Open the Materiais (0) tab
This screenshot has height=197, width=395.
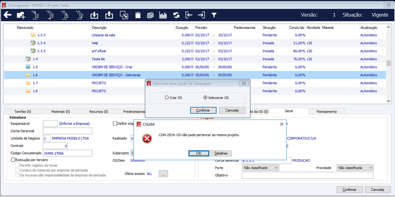pos(61,111)
